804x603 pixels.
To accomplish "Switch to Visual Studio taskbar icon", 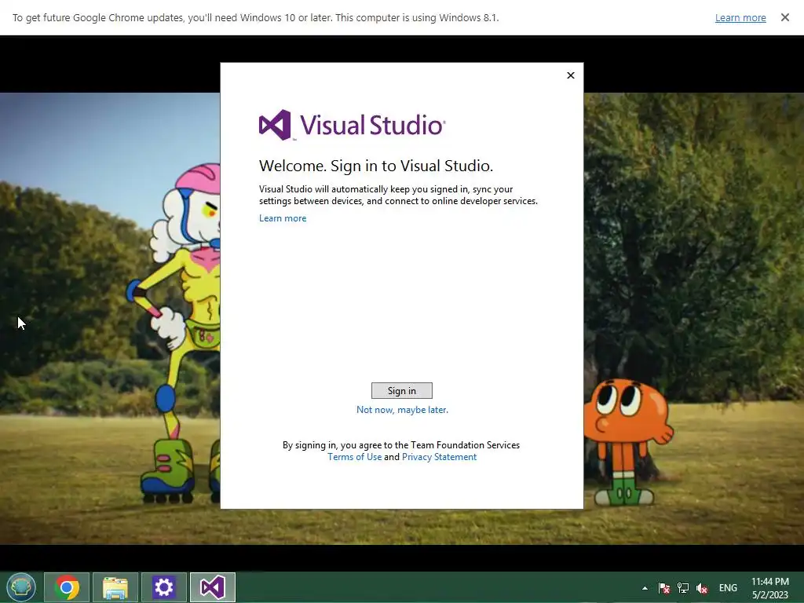I will click(213, 587).
